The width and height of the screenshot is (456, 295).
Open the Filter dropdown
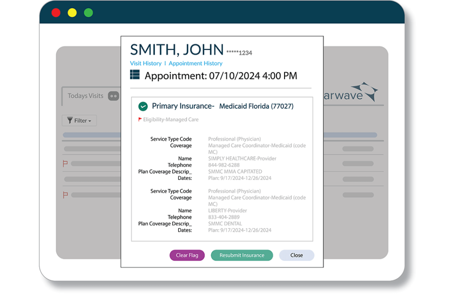[x=79, y=120]
